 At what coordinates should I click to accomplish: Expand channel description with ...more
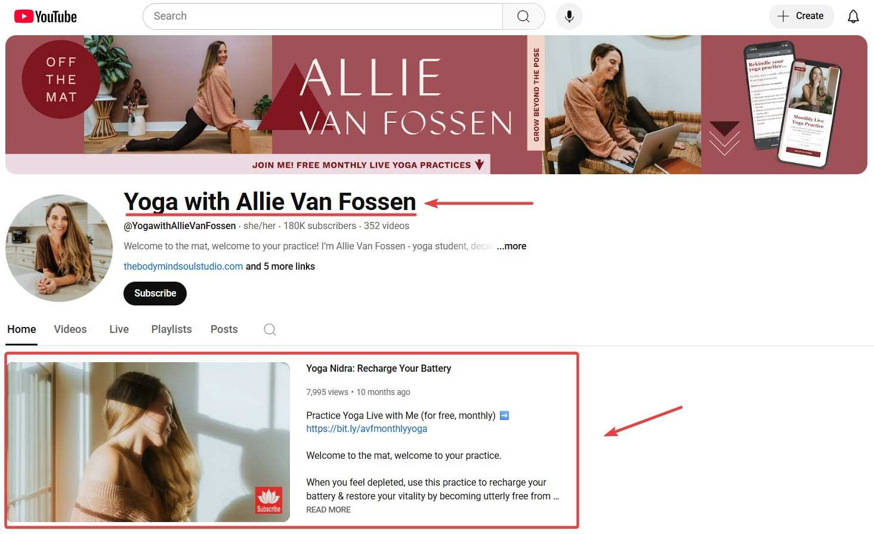click(511, 246)
